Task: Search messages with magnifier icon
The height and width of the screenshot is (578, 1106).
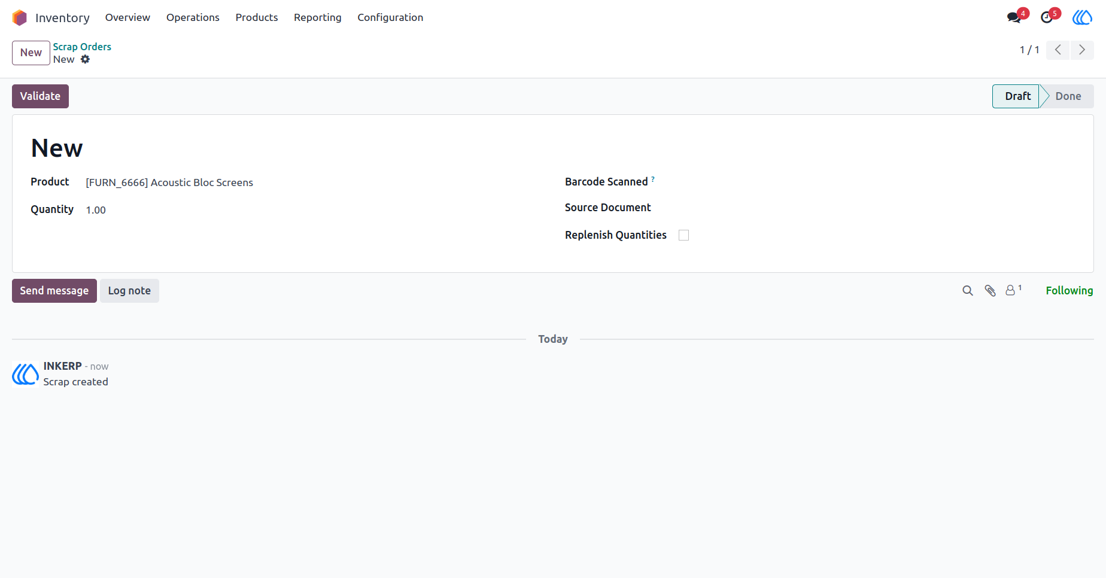Action: pyautogui.click(x=968, y=291)
